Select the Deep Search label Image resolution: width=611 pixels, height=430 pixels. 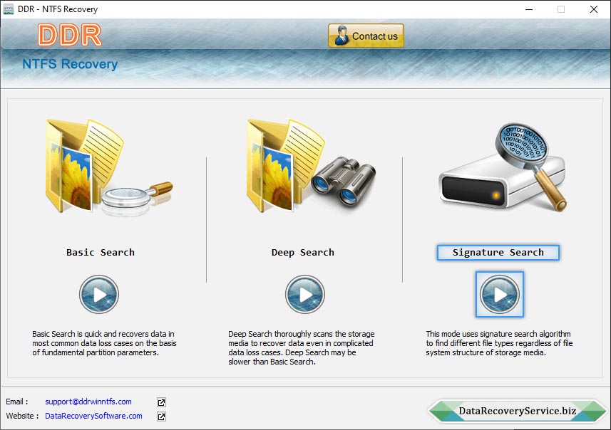click(x=303, y=253)
